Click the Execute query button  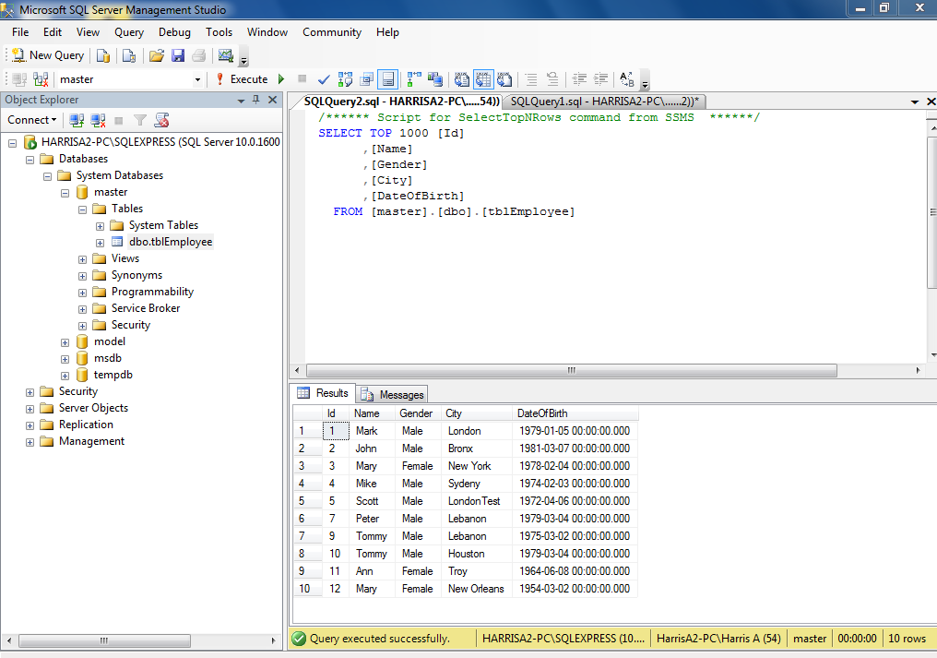point(242,79)
